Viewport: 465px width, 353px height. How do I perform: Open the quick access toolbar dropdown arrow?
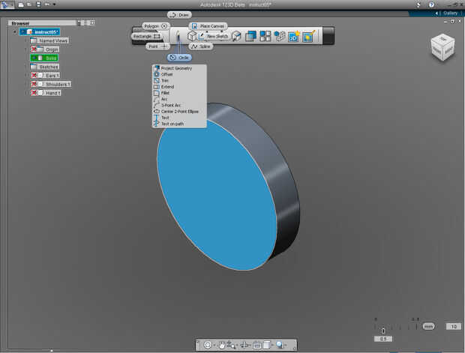[54, 4]
